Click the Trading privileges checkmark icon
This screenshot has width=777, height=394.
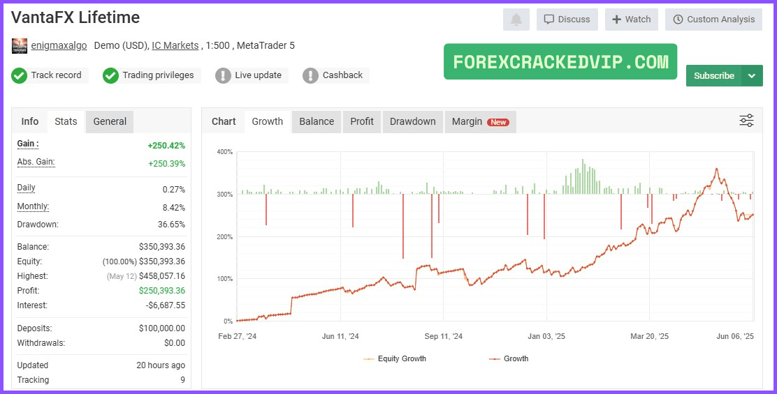point(110,75)
